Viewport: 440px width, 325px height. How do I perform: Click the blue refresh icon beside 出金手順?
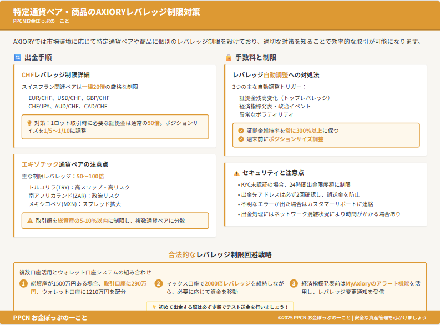18,58
